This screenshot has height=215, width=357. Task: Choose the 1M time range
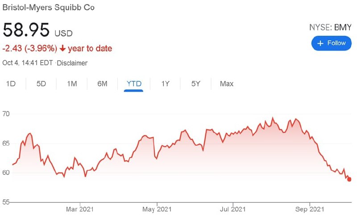pyautogui.click(x=72, y=84)
